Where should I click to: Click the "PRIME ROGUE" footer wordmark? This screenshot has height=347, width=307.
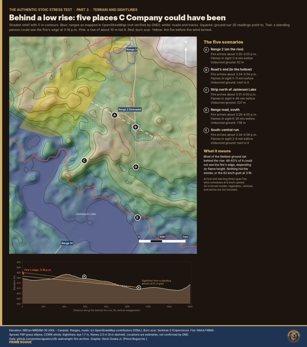20,342
